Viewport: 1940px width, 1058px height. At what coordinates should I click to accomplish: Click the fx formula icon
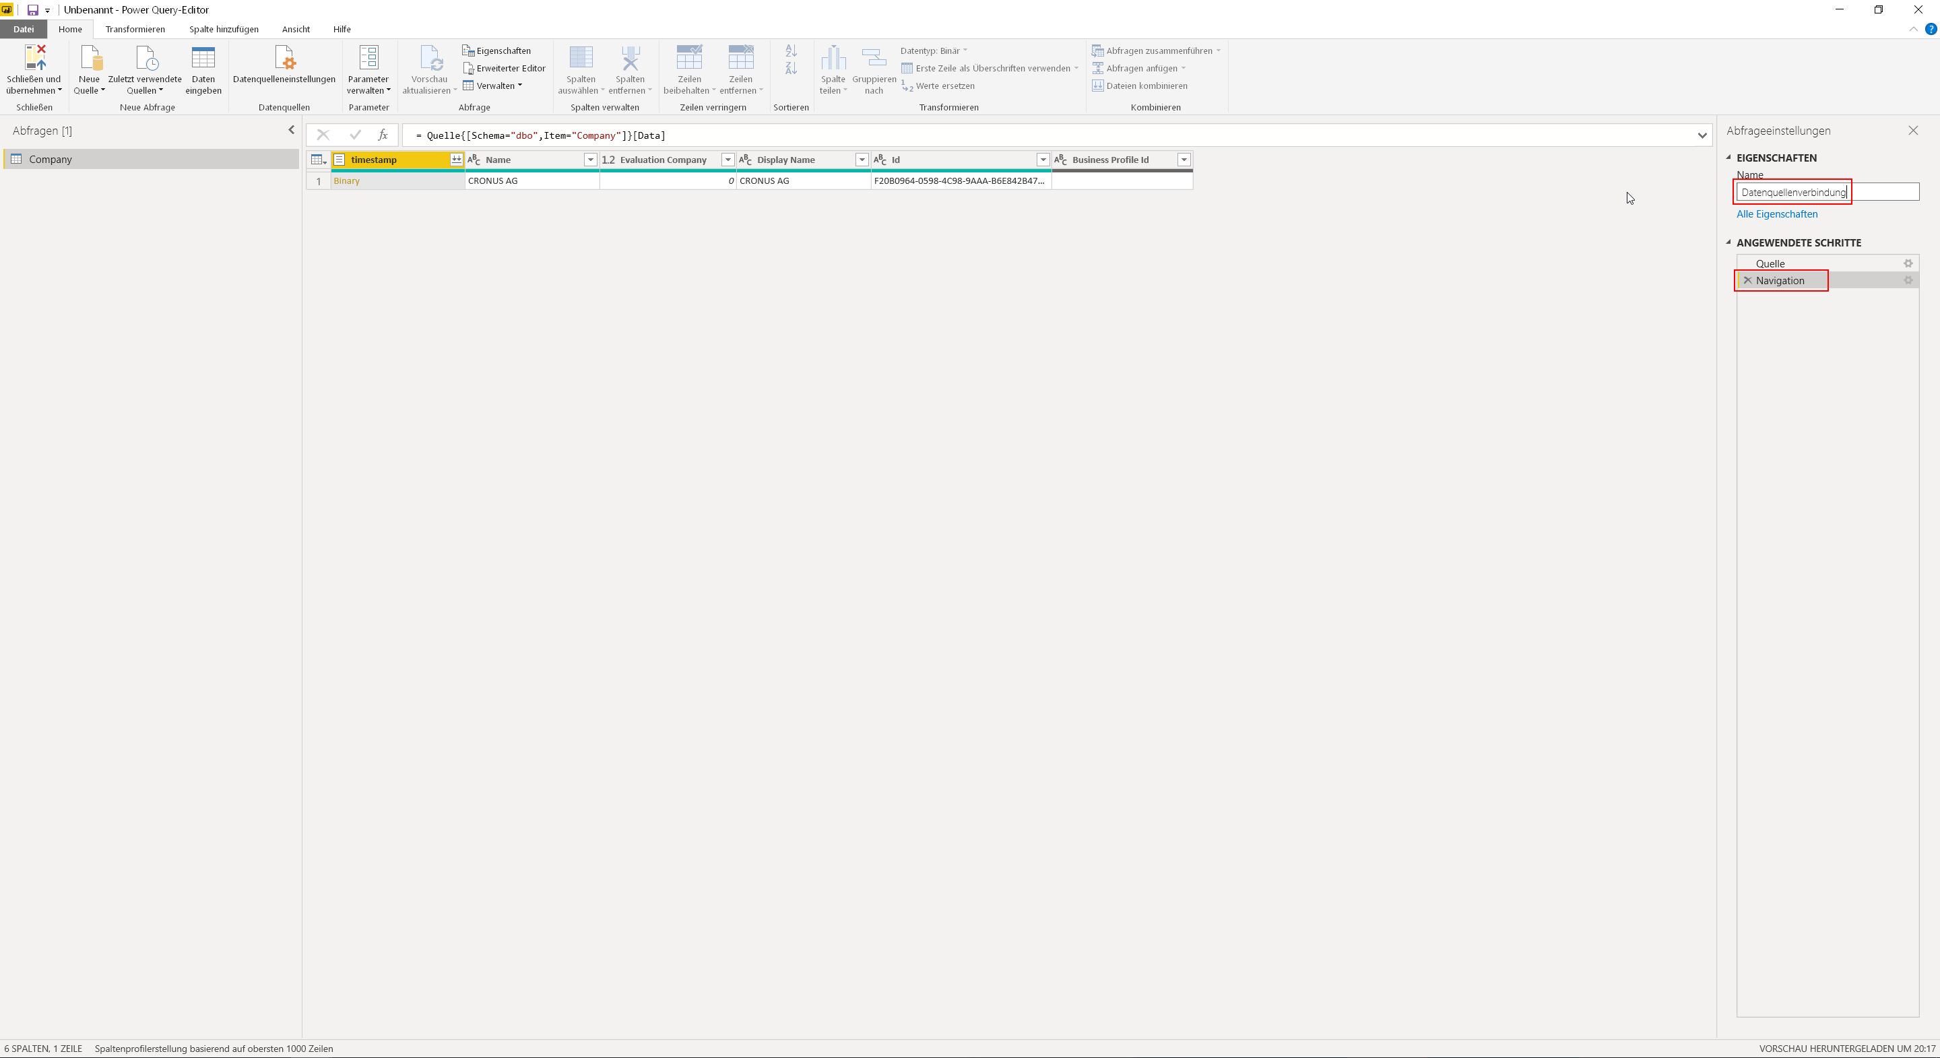(383, 135)
